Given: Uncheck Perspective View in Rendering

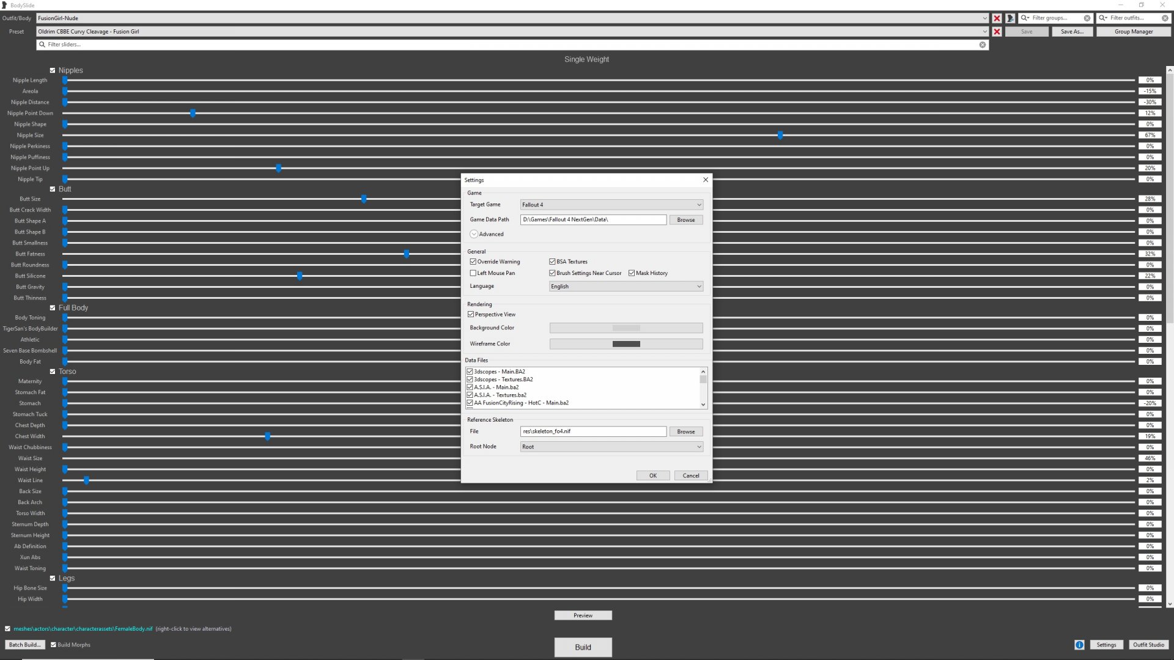Looking at the screenshot, I should (471, 314).
